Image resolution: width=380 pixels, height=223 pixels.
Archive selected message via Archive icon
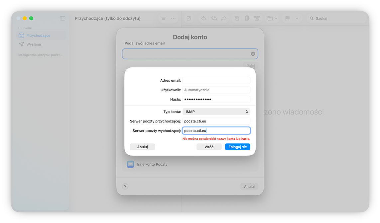(x=237, y=18)
